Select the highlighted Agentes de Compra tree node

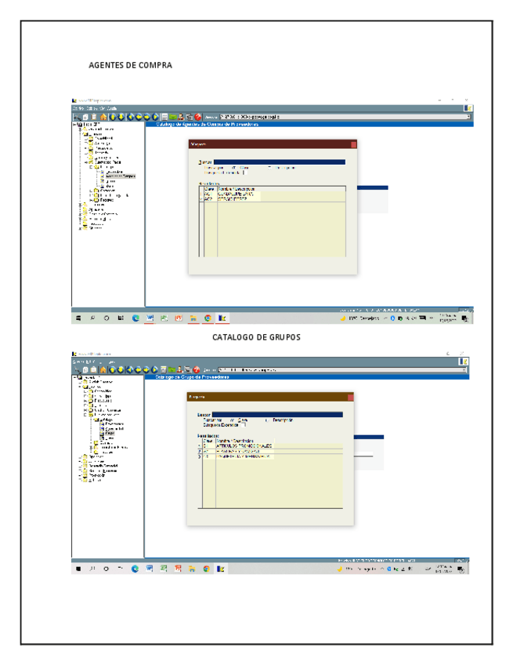point(120,176)
